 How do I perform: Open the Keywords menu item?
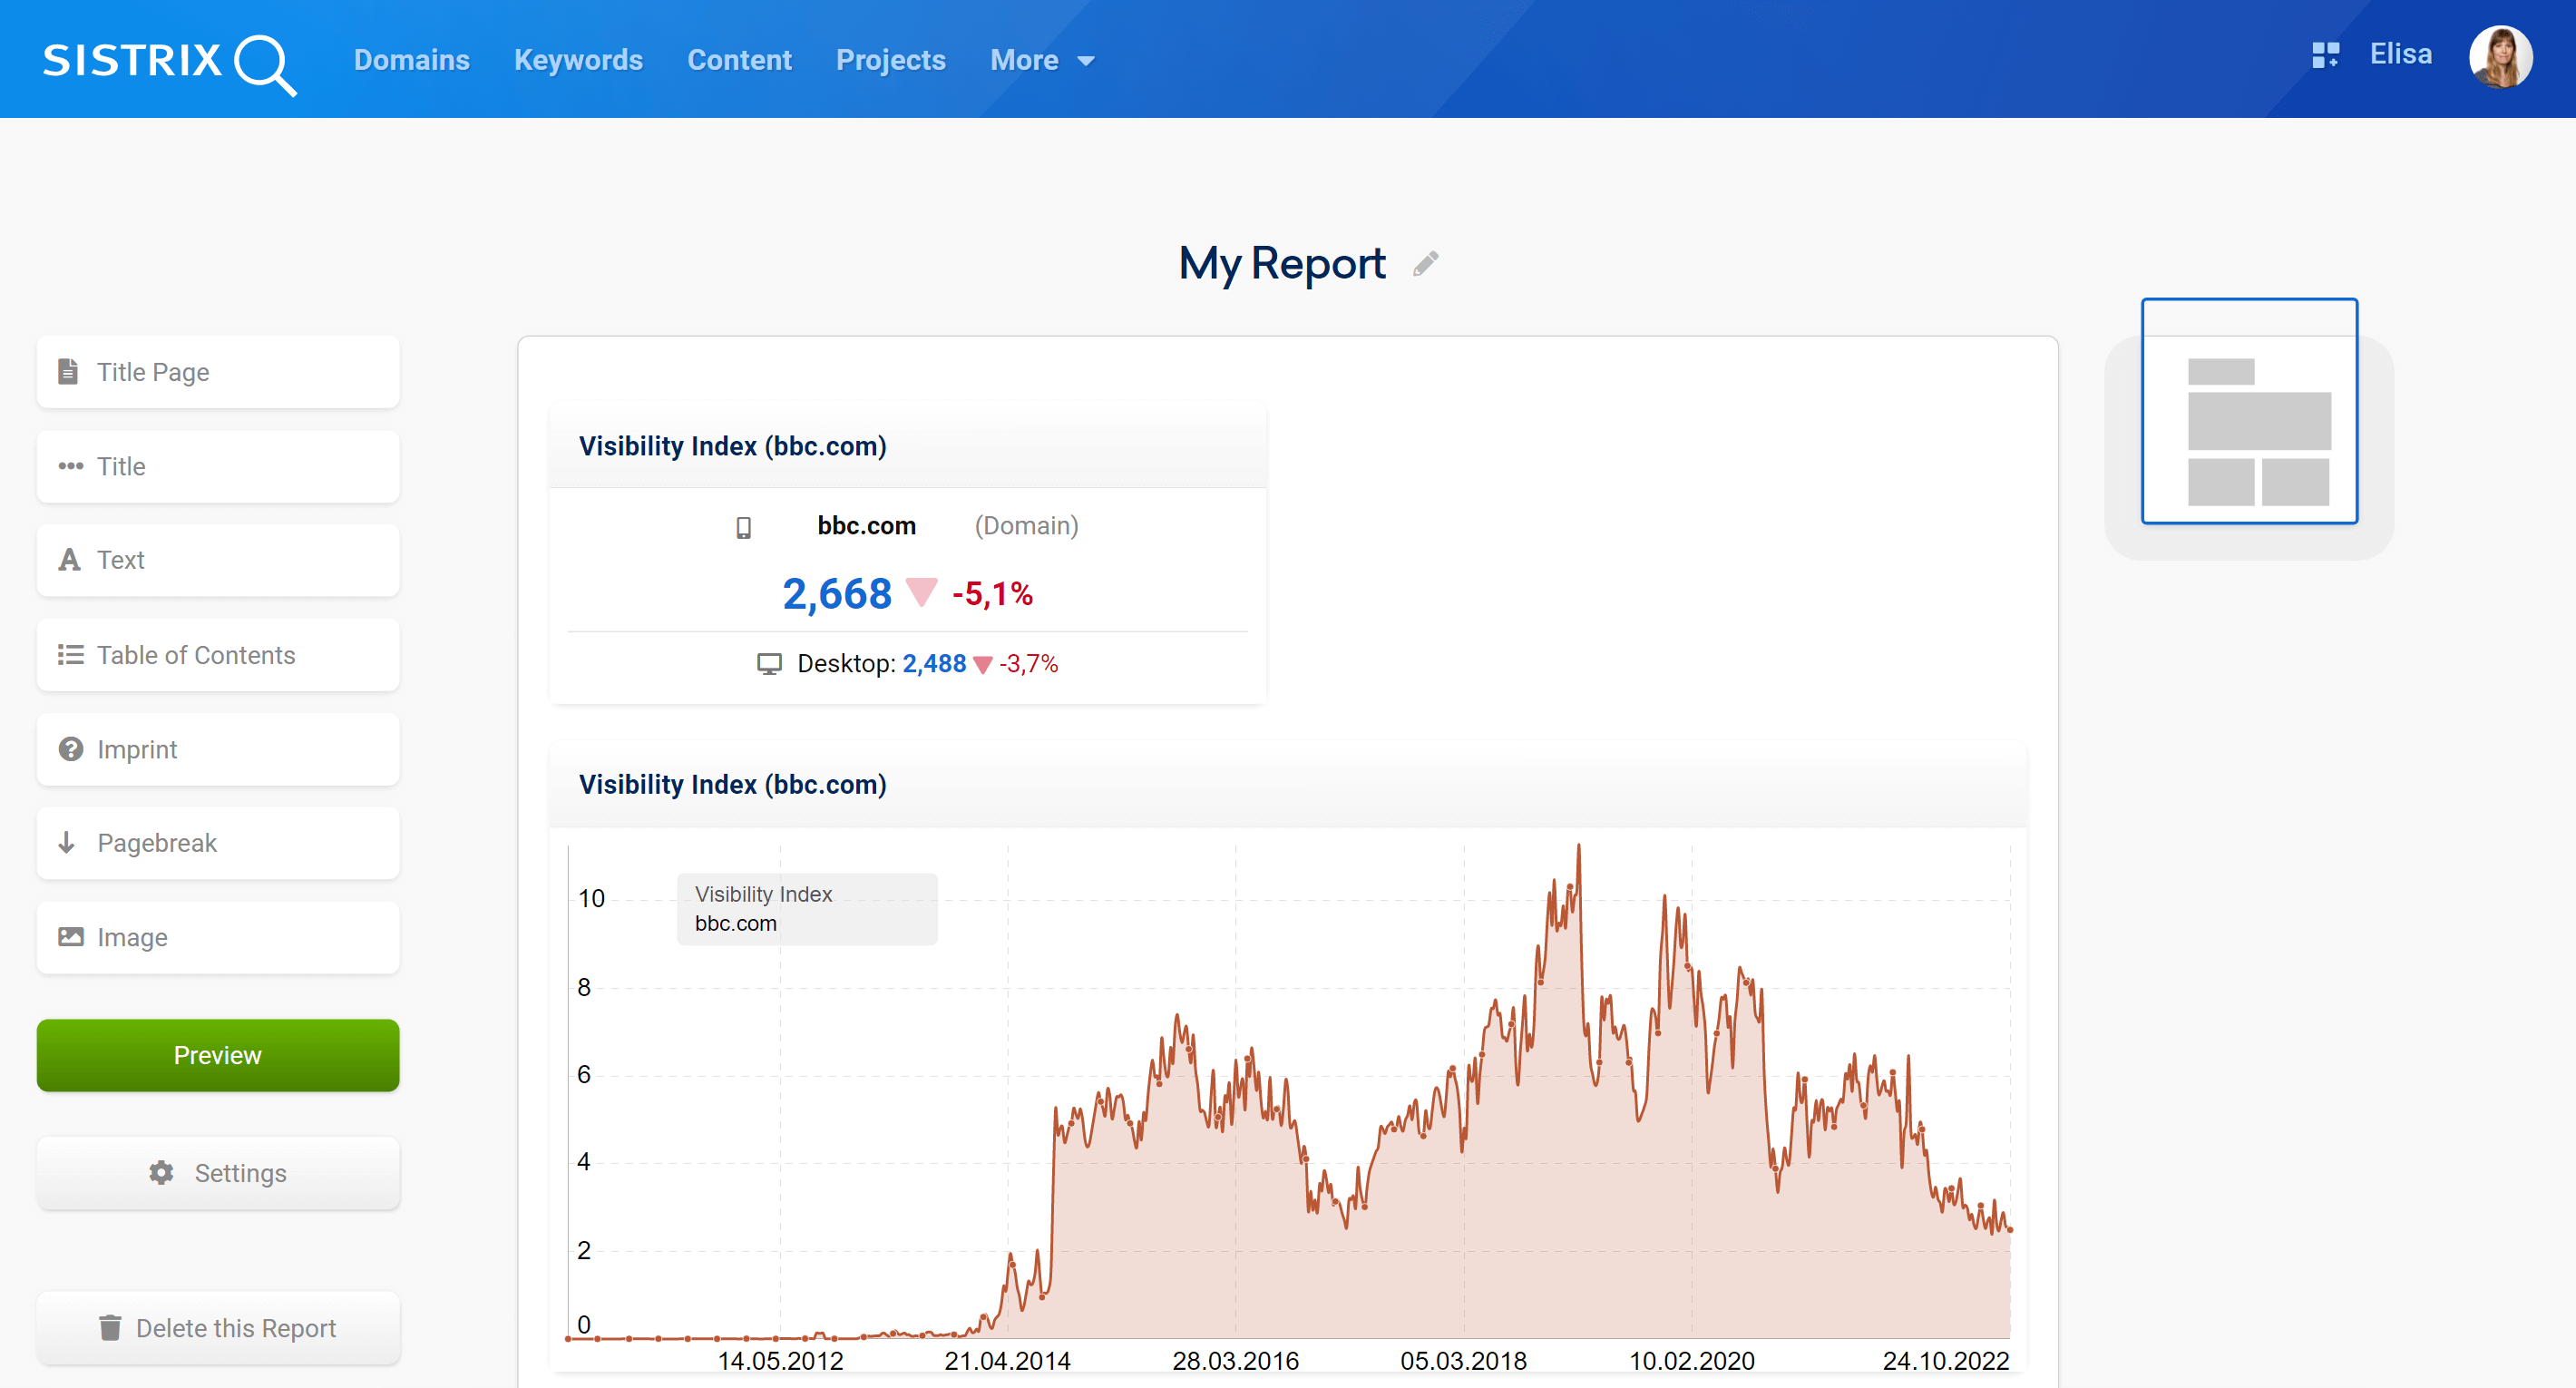coord(578,60)
